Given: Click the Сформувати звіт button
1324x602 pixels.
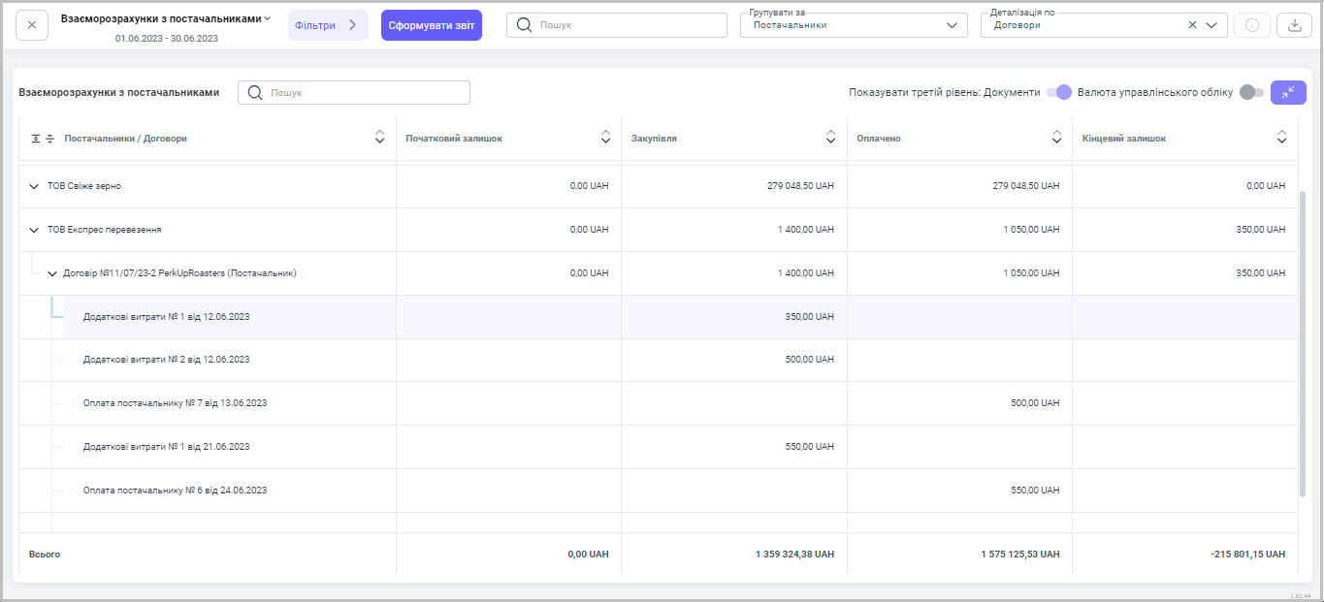Looking at the screenshot, I should [431, 25].
